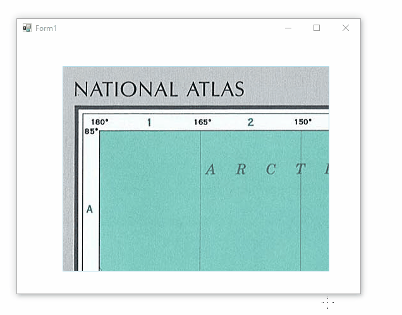
Task: Click the 180° longitude label
Action: (x=100, y=122)
